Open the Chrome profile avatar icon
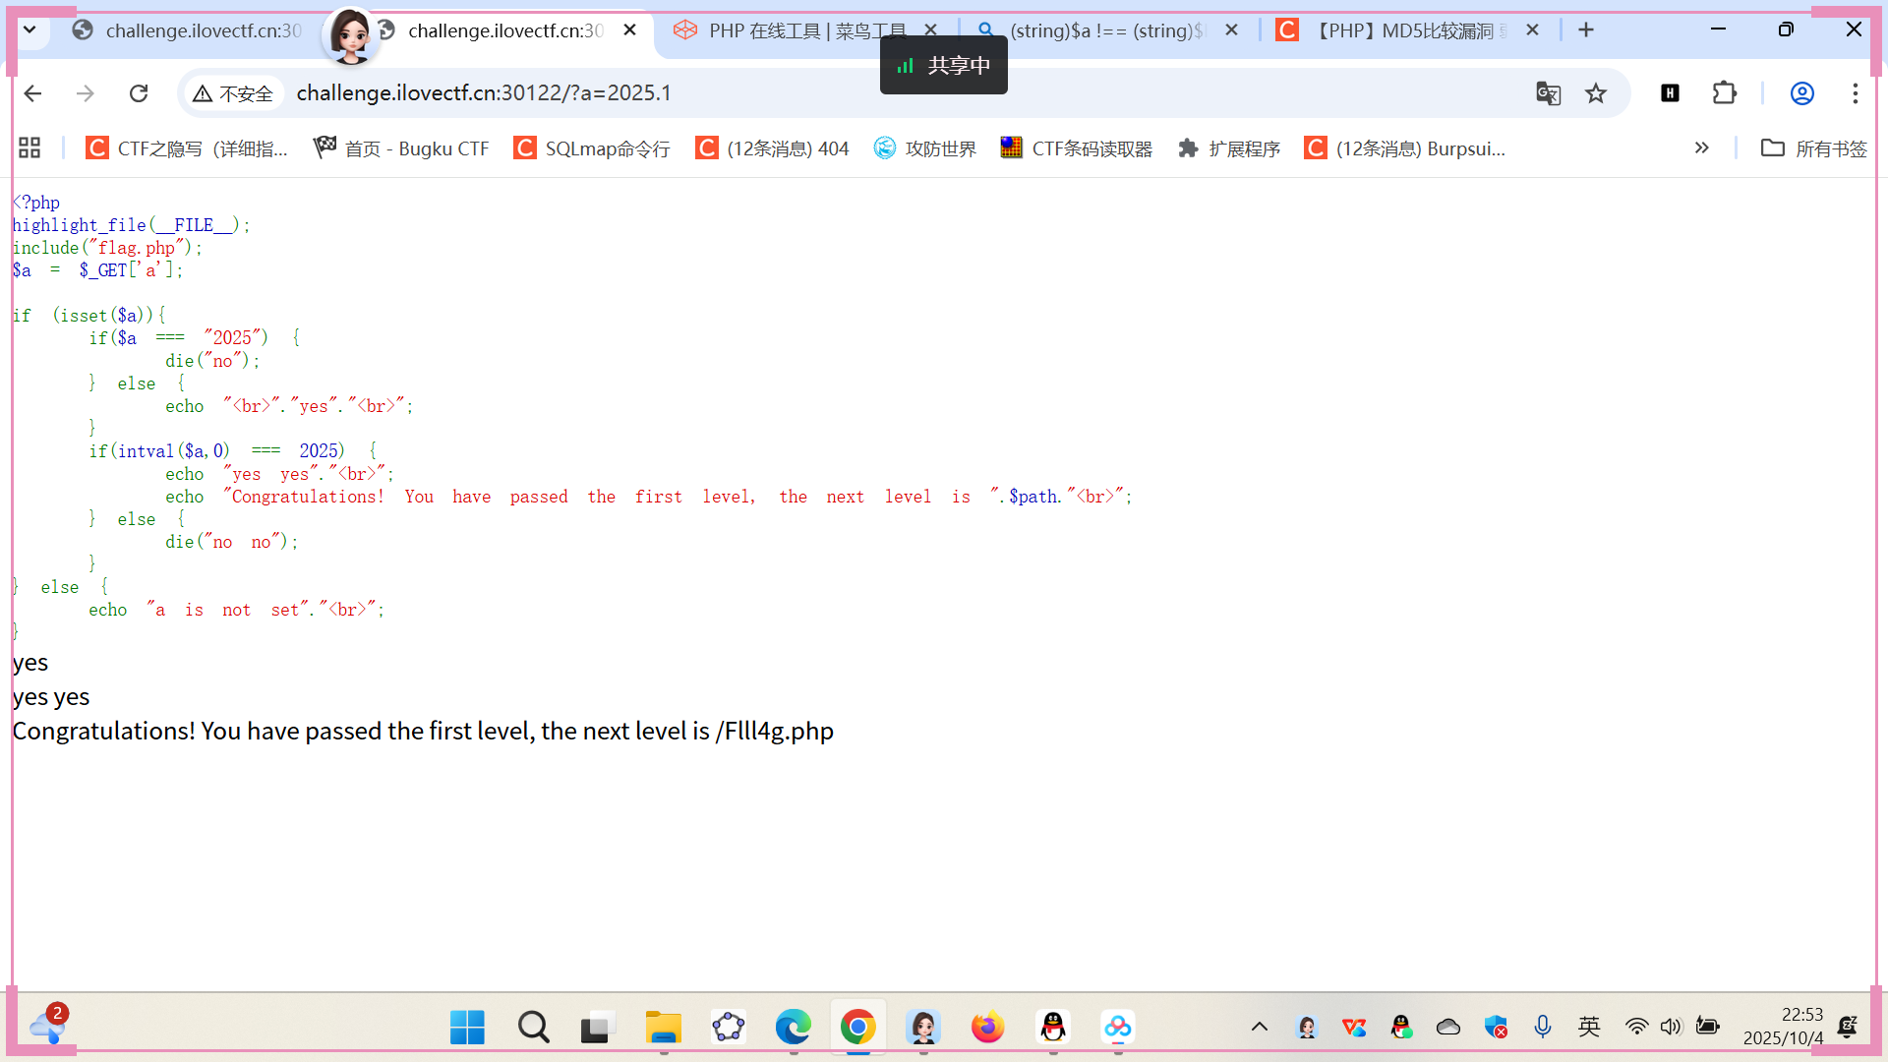1888x1062 pixels. point(1801,93)
